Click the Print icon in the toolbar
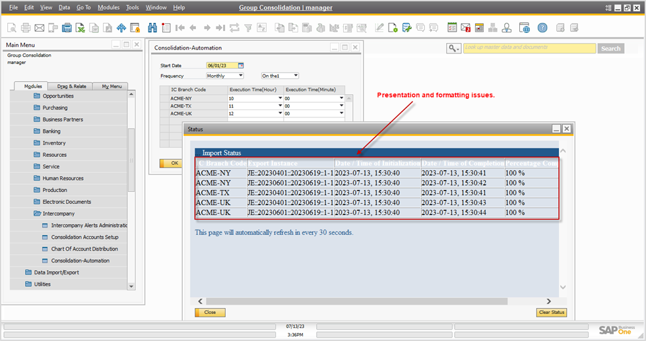Image resolution: width=646 pixels, height=341 pixels. (x=26, y=28)
